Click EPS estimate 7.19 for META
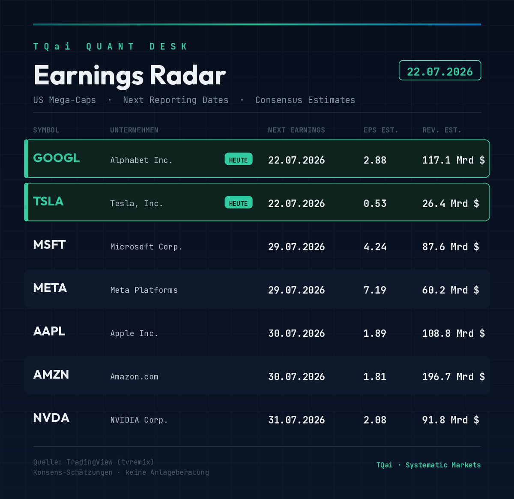514x499 pixels. point(375,290)
